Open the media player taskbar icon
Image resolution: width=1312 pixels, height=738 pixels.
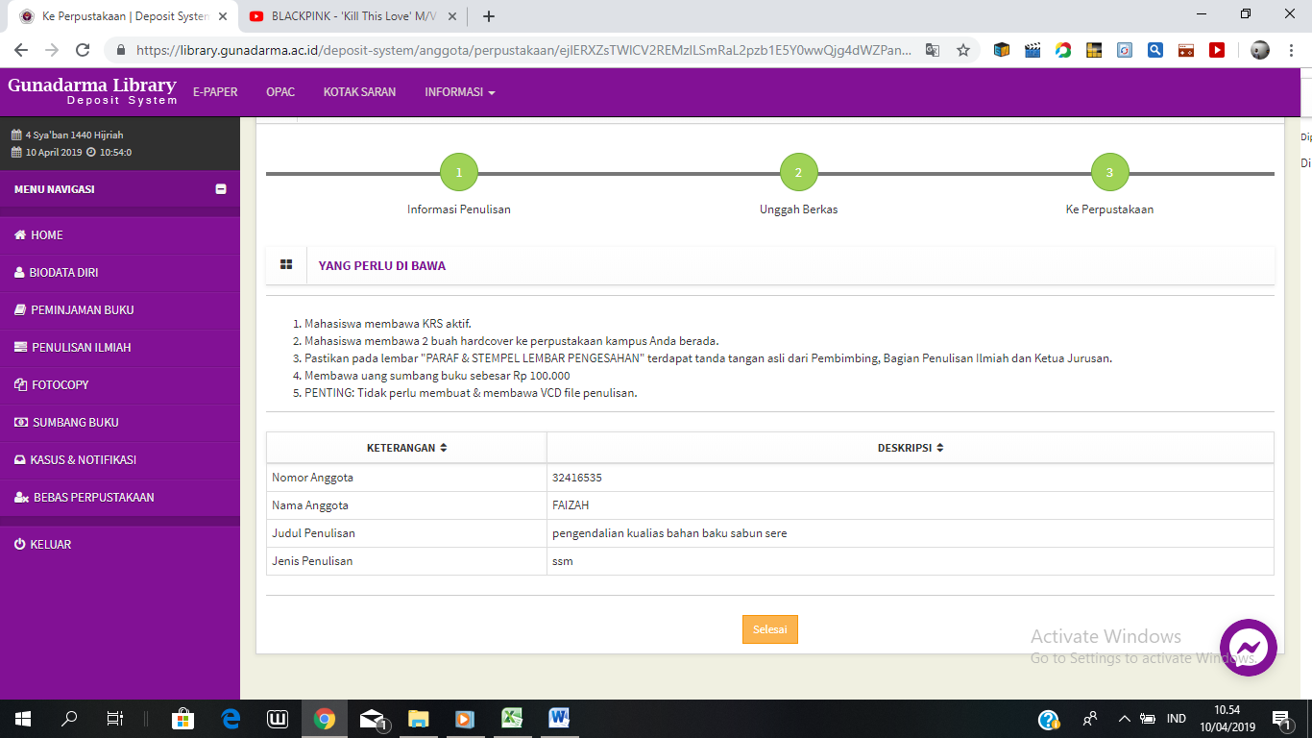465,719
